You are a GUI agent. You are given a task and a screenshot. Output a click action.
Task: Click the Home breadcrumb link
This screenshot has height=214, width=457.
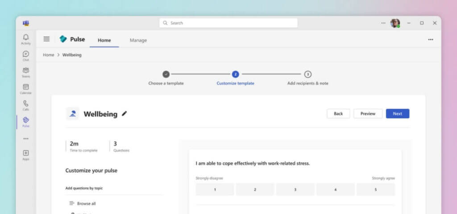[x=48, y=55]
